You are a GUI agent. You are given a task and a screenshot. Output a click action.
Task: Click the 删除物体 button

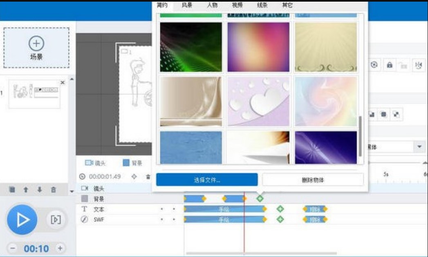point(313,179)
